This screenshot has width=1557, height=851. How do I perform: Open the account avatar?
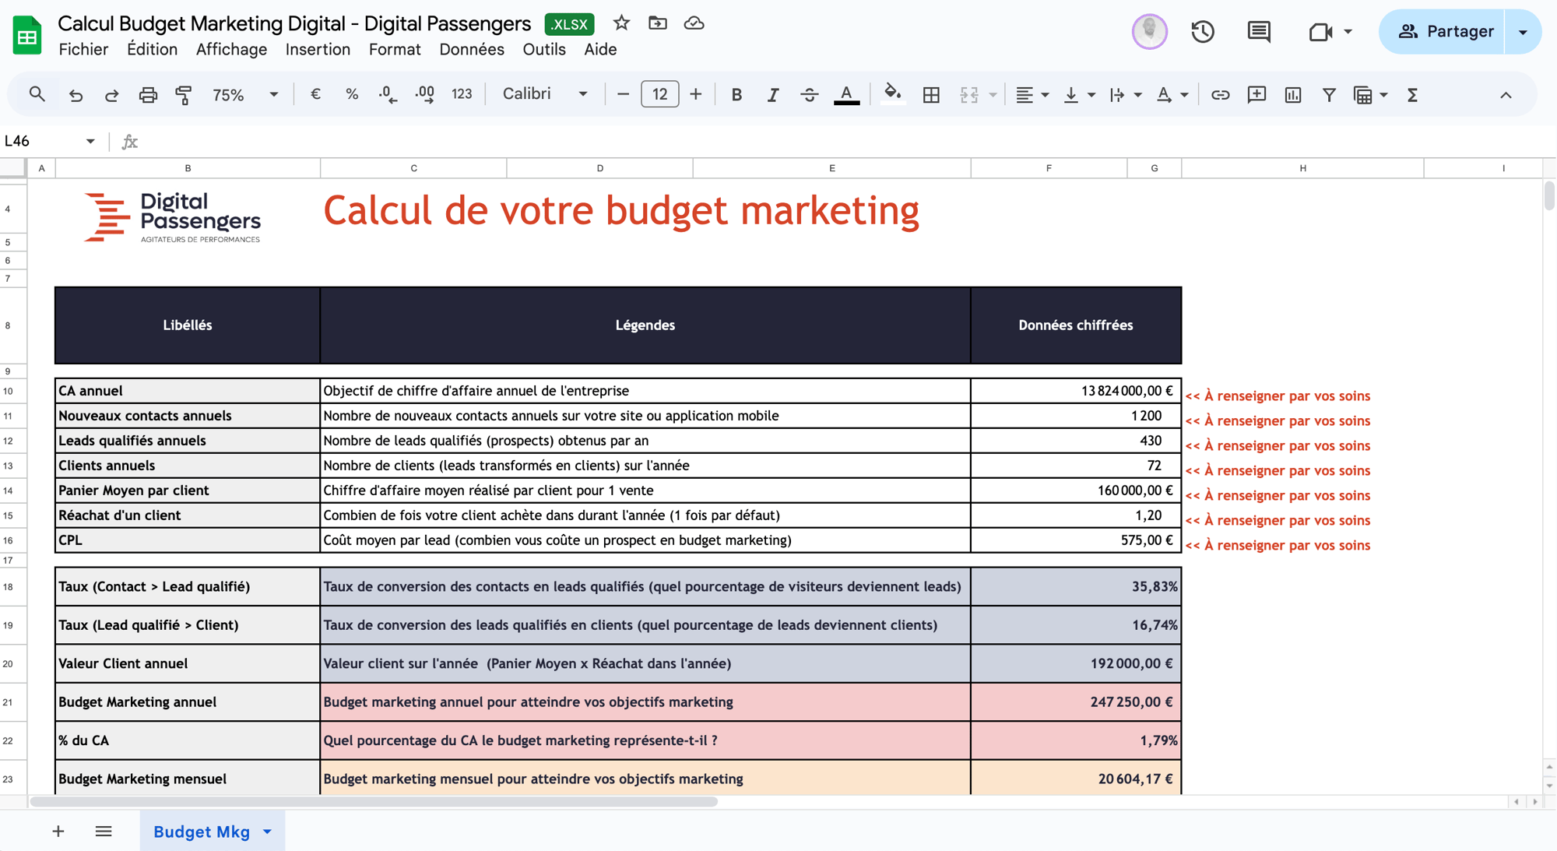pyautogui.click(x=1149, y=32)
